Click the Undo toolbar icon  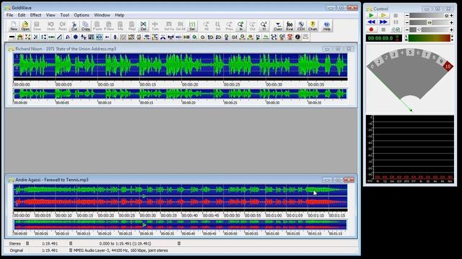click(51, 26)
